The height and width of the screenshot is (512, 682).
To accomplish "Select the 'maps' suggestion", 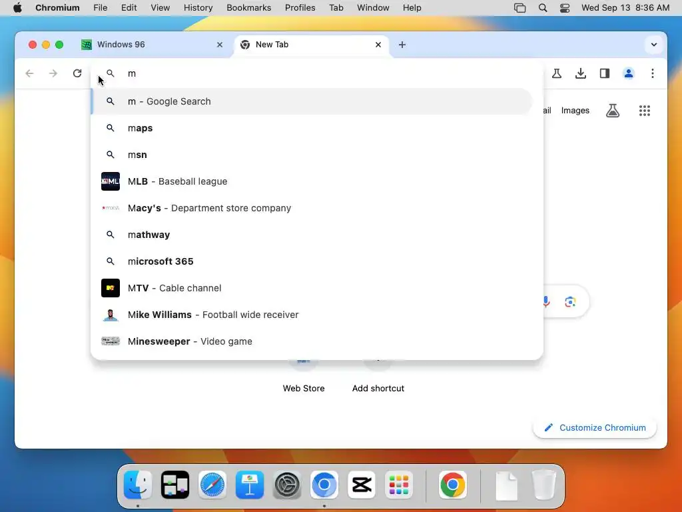I will [312, 128].
